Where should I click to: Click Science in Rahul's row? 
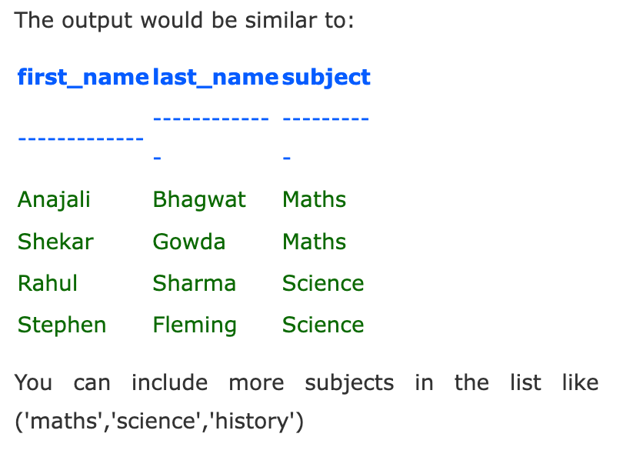pos(323,284)
